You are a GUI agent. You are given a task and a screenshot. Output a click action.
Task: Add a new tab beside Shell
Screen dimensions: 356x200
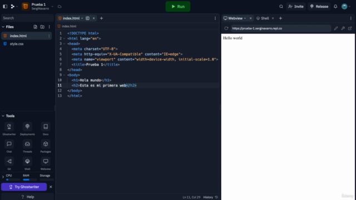pos(280,18)
